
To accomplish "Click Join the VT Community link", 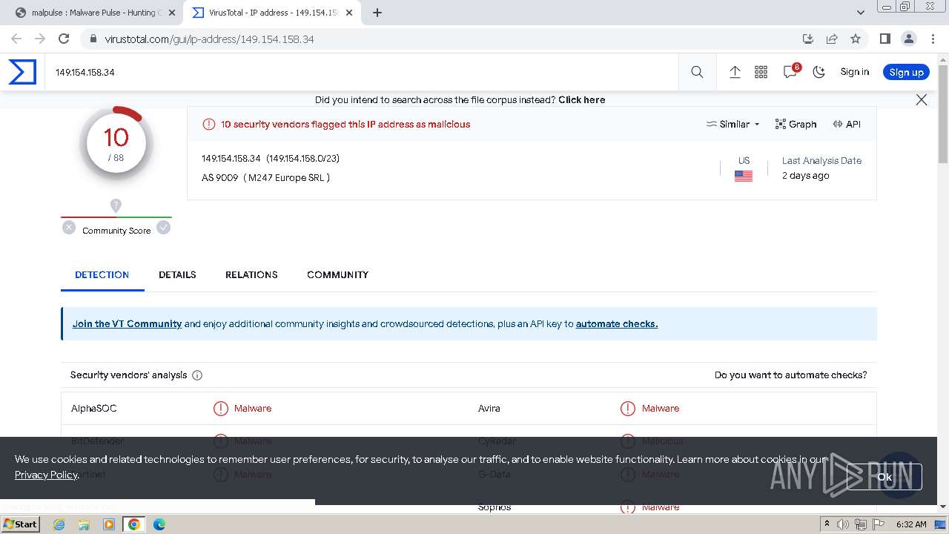I will tap(127, 324).
